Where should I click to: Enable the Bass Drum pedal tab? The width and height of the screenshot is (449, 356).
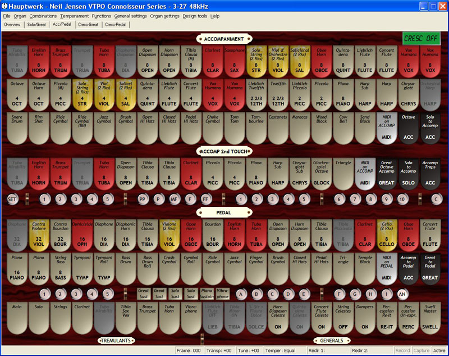pos(126,269)
